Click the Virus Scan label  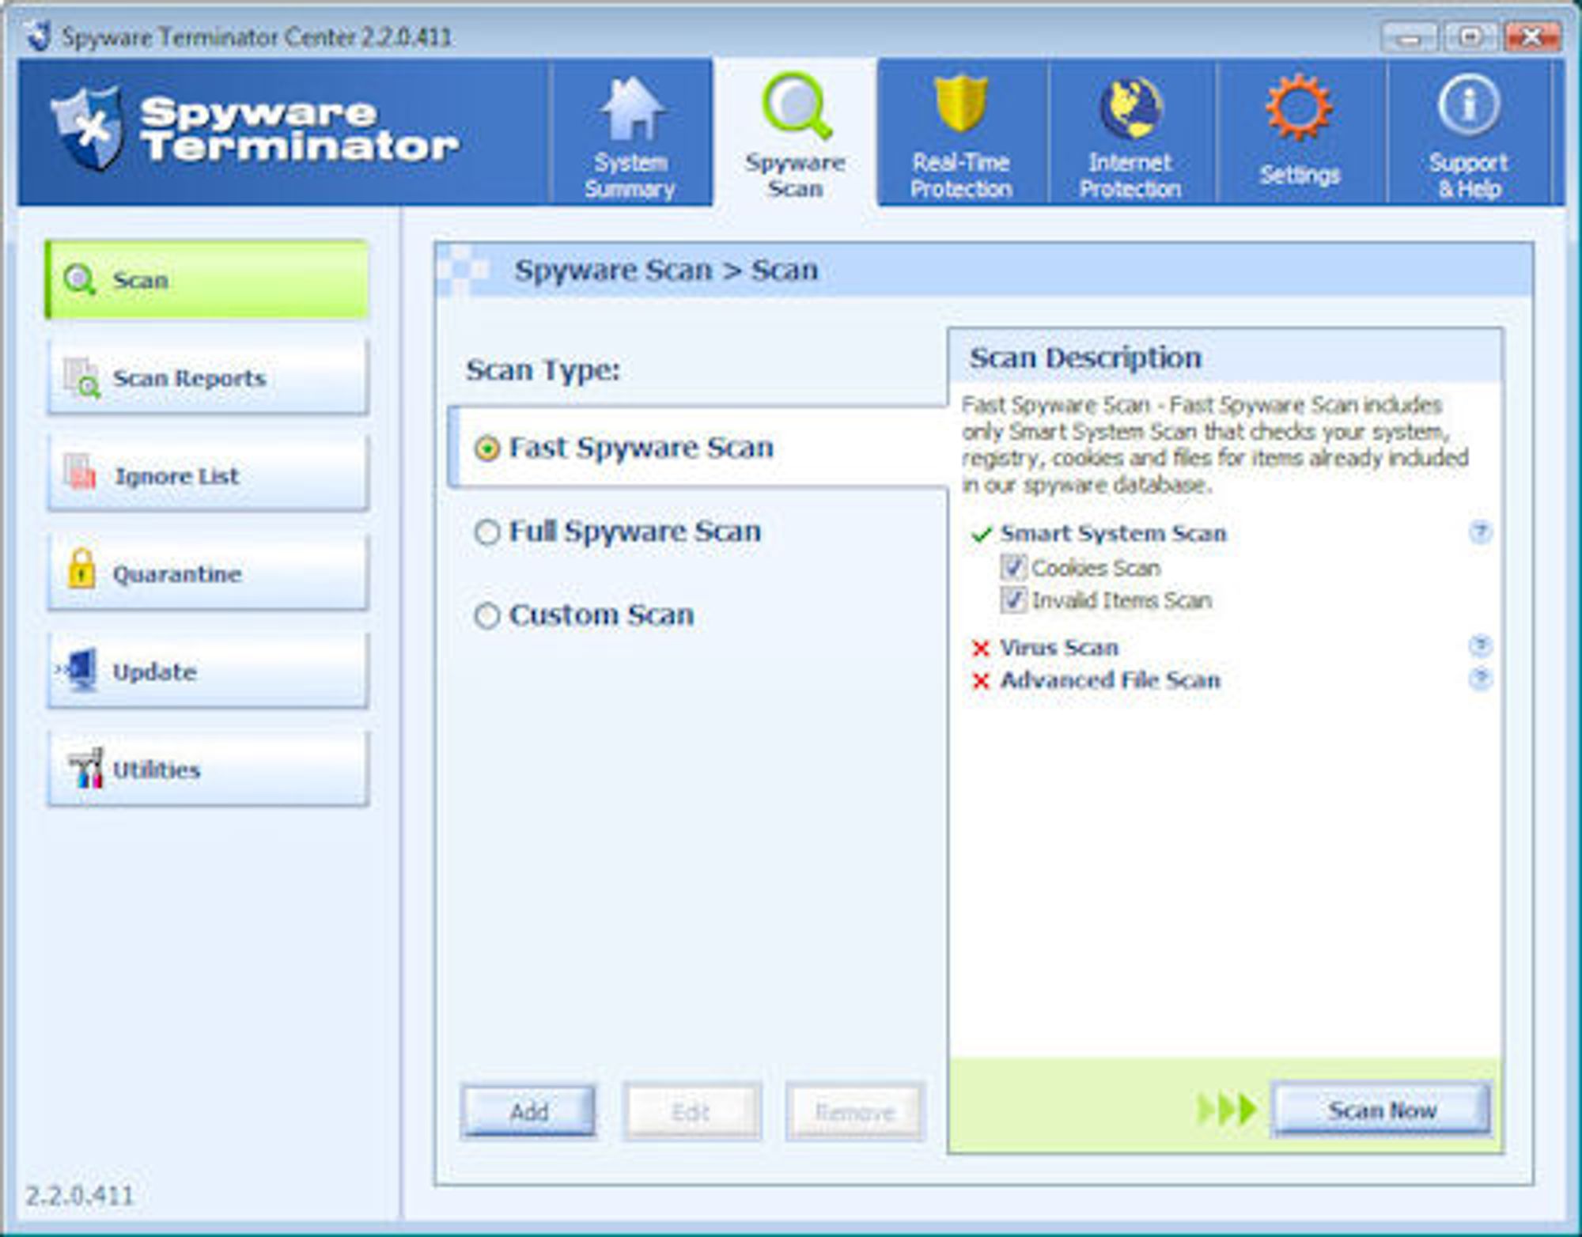[x=1059, y=647]
